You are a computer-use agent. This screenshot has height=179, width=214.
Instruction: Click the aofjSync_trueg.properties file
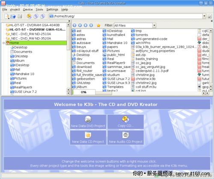click(x=153, y=51)
